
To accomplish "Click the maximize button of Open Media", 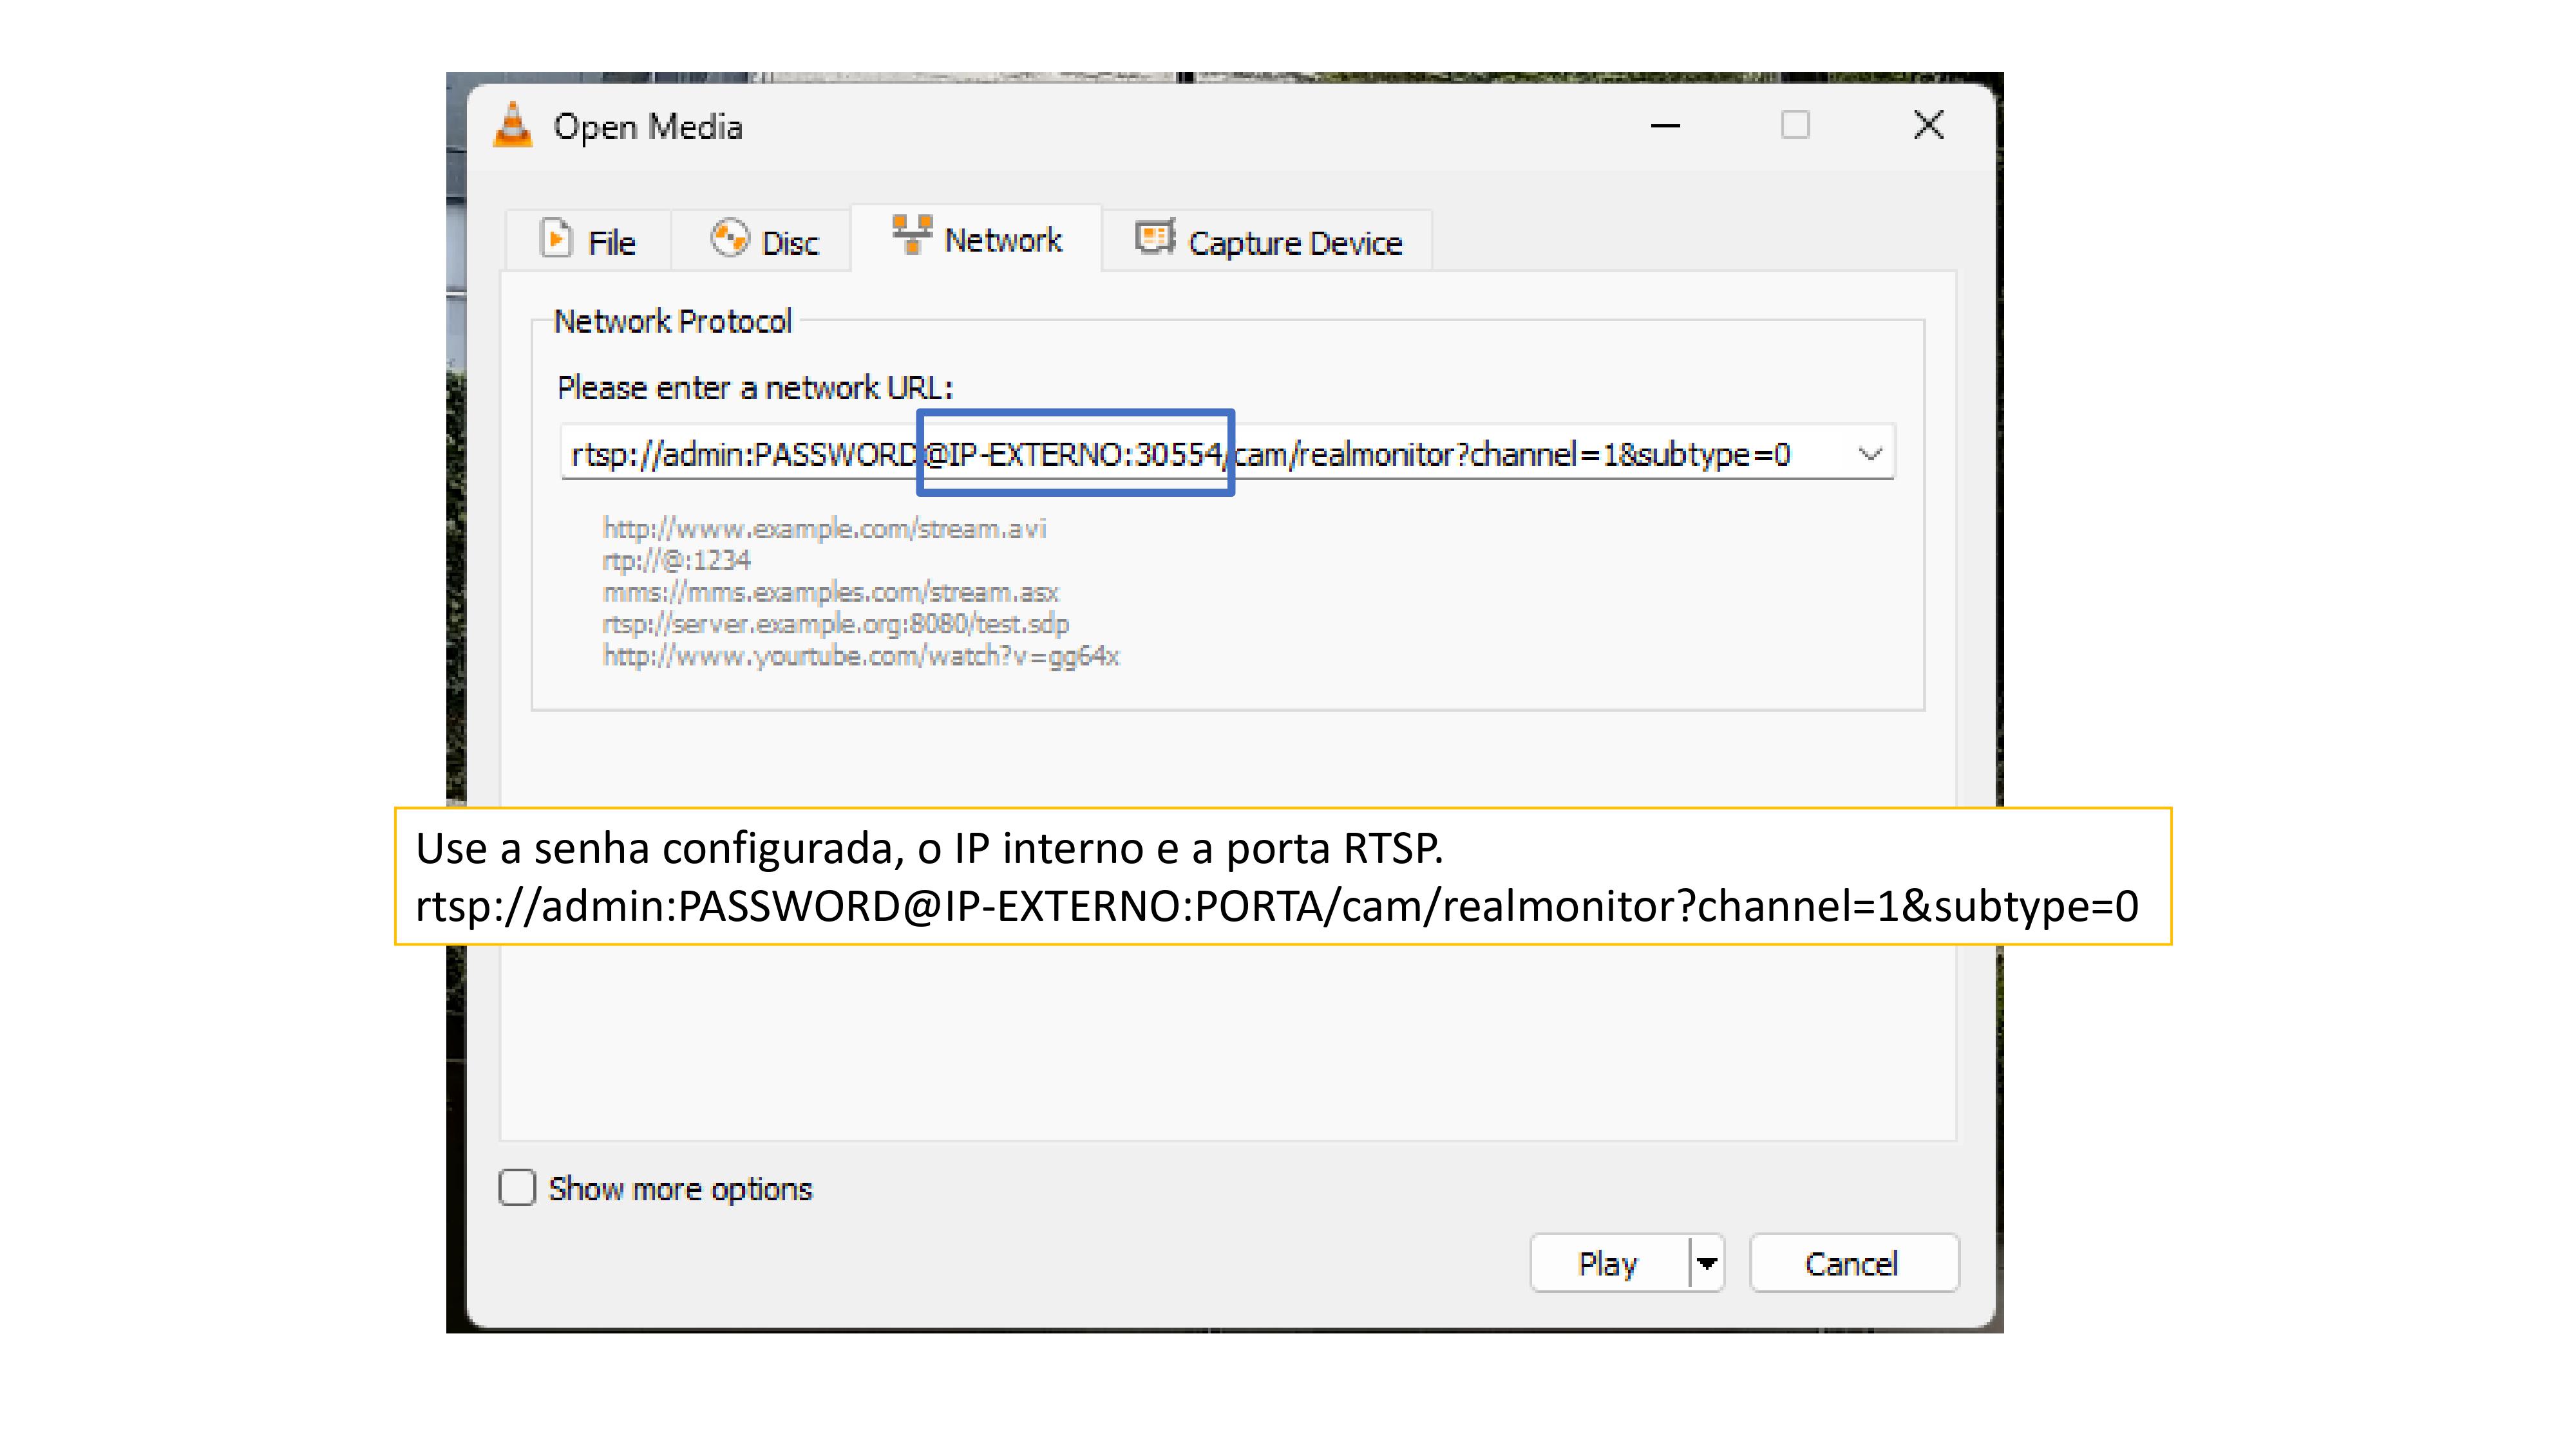I will click(1795, 126).
